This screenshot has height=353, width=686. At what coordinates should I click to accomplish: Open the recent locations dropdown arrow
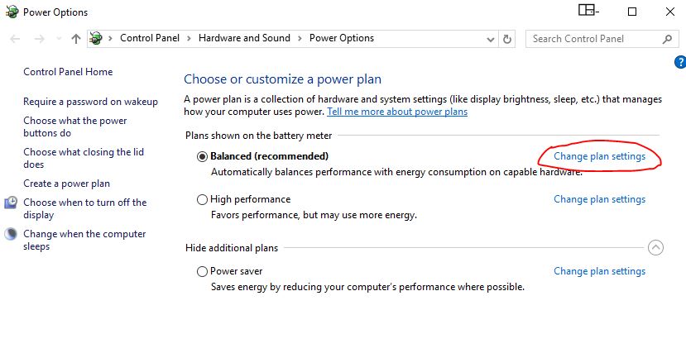click(x=59, y=39)
